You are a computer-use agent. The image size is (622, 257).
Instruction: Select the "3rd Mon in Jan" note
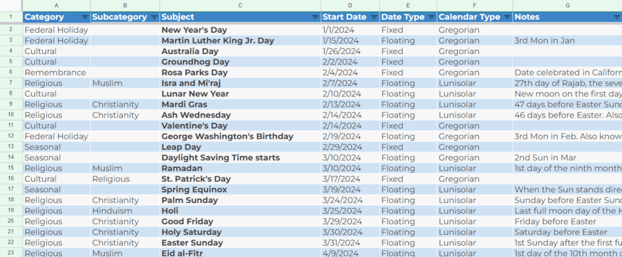(x=567, y=41)
